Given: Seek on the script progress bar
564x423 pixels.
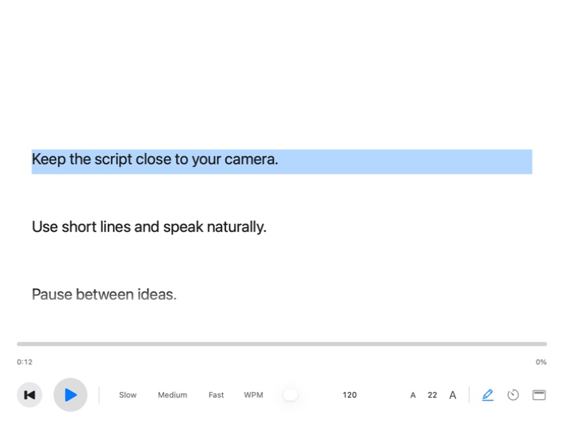Looking at the screenshot, I should (282, 344).
